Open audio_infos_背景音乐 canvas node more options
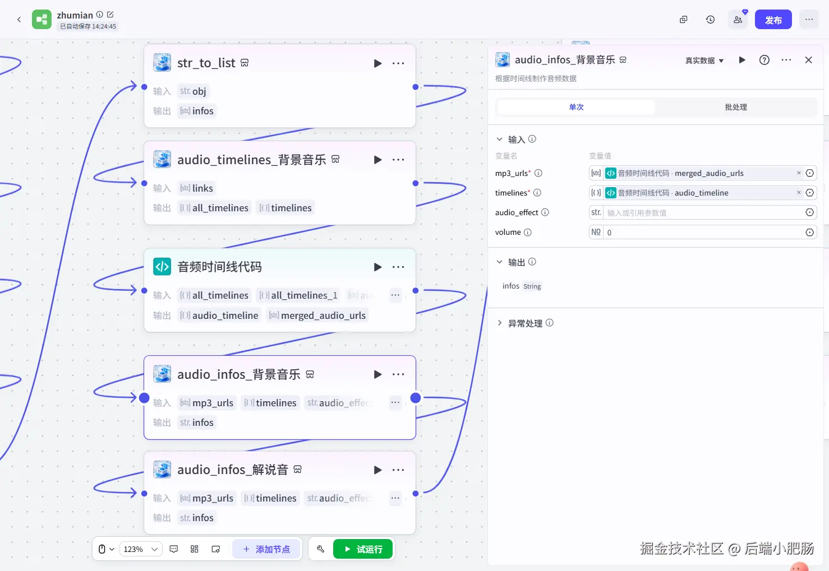829x571 pixels. pyautogui.click(x=398, y=374)
